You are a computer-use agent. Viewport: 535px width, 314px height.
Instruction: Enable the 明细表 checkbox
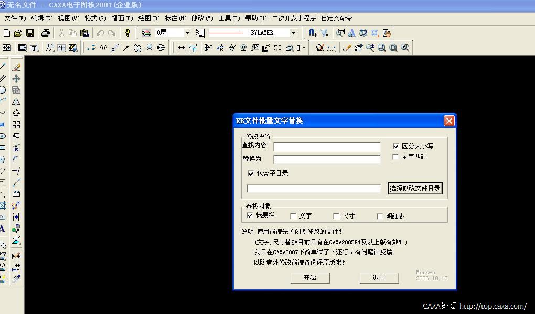[x=380, y=216]
